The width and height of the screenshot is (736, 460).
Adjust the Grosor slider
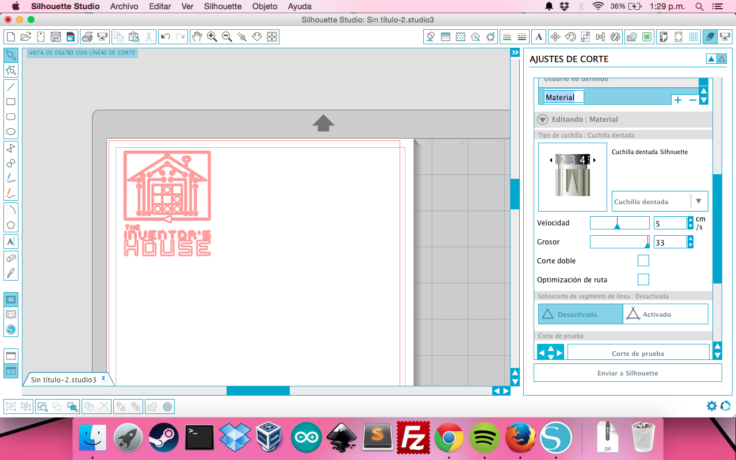(x=619, y=242)
